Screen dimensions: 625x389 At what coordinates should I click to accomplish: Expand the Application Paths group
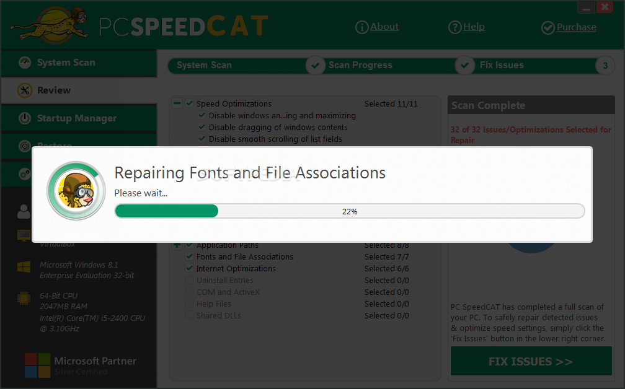pos(177,245)
